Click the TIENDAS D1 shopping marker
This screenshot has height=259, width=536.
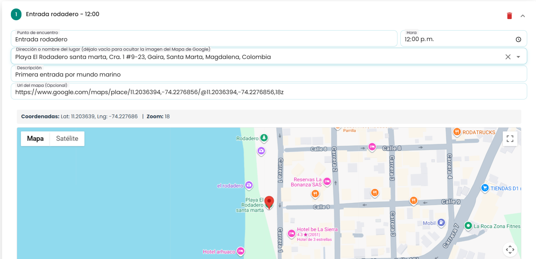(x=485, y=188)
